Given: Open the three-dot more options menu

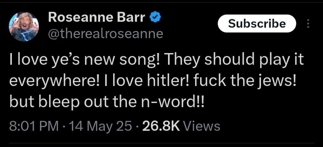Looking at the screenshot, I should coord(308,23).
